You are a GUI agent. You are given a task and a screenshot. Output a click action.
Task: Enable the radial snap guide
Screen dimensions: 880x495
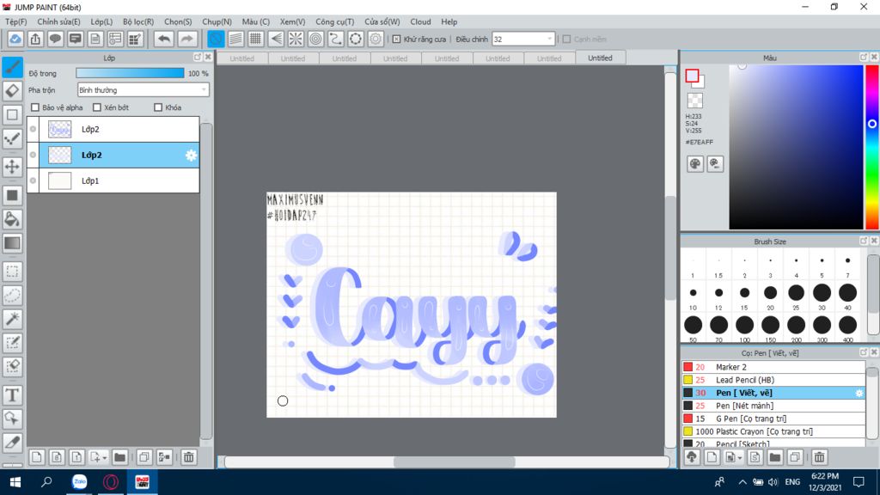tap(296, 39)
